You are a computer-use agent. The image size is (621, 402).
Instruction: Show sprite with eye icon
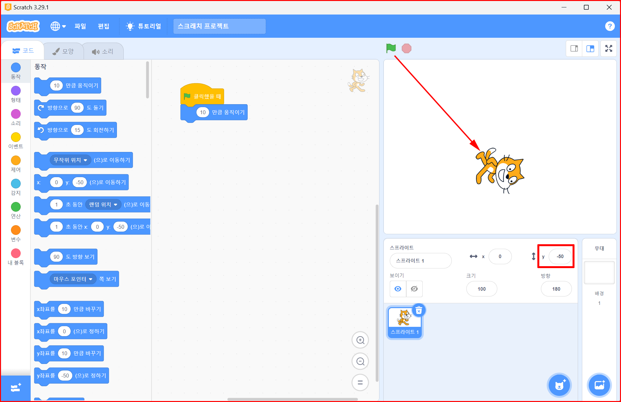pyautogui.click(x=398, y=289)
